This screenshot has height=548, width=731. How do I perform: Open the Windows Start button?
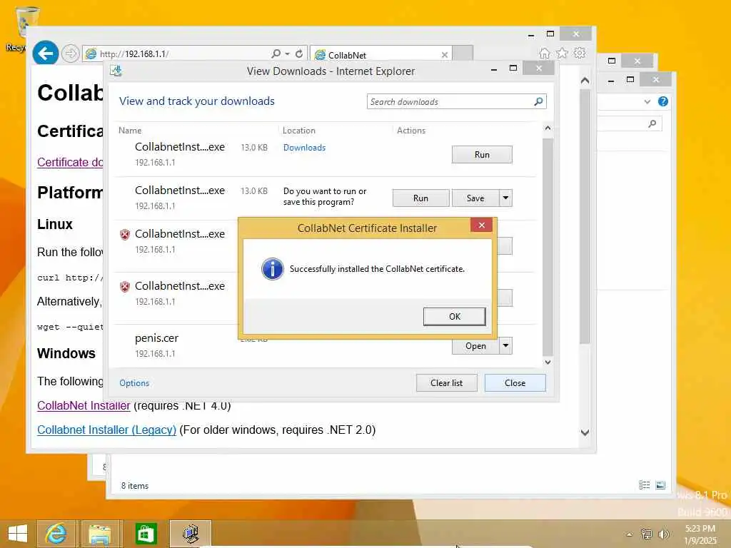18,534
